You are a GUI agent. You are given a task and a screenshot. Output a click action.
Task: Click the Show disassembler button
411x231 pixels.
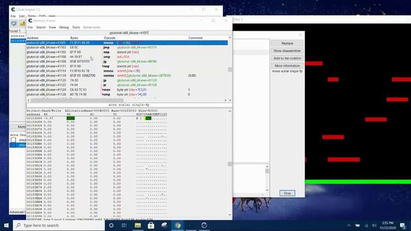pos(287,51)
